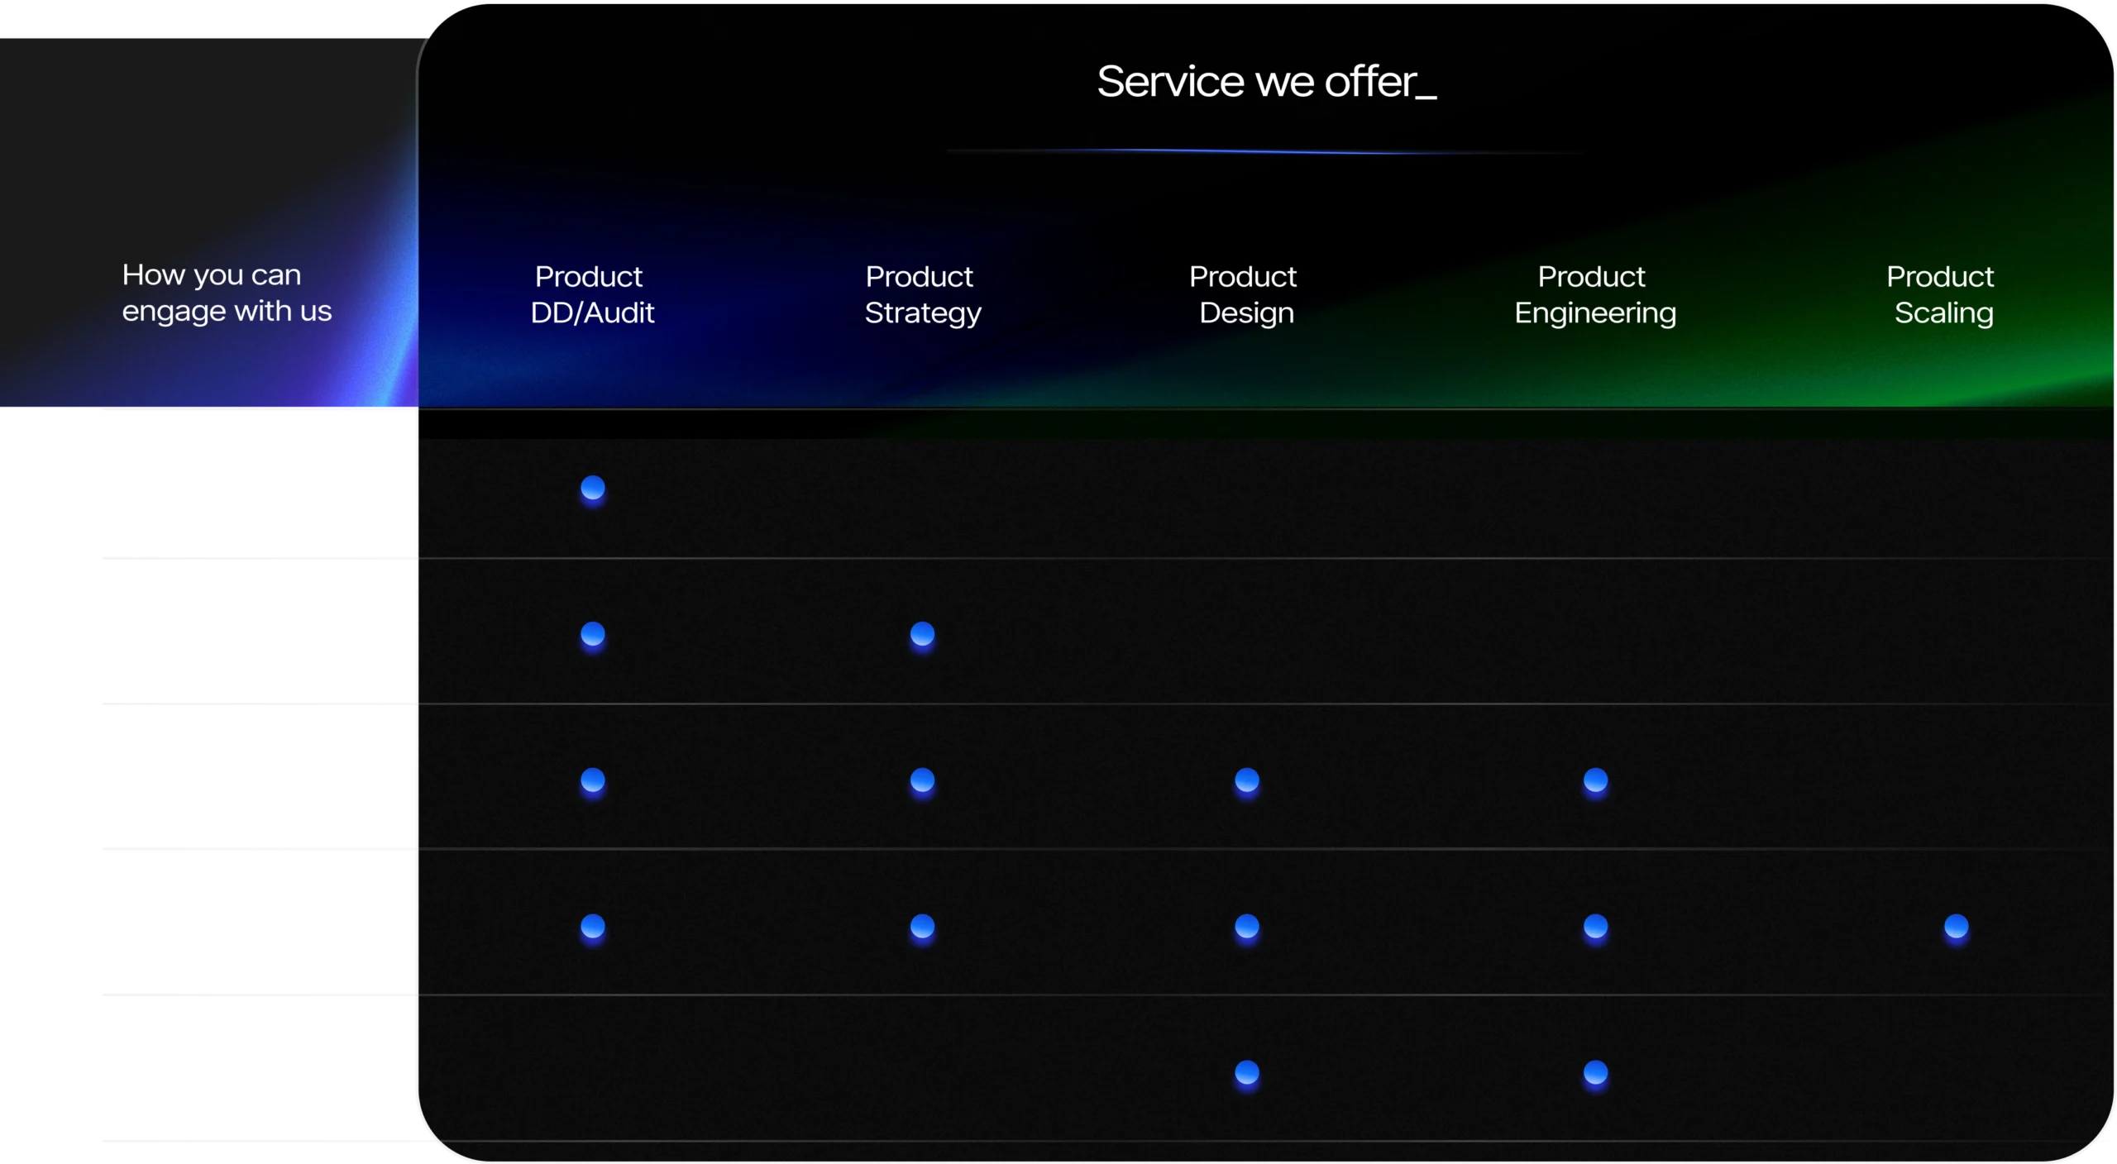
Task: Select the Product Design dot in third row
Action: click(x=1247, y=780)
